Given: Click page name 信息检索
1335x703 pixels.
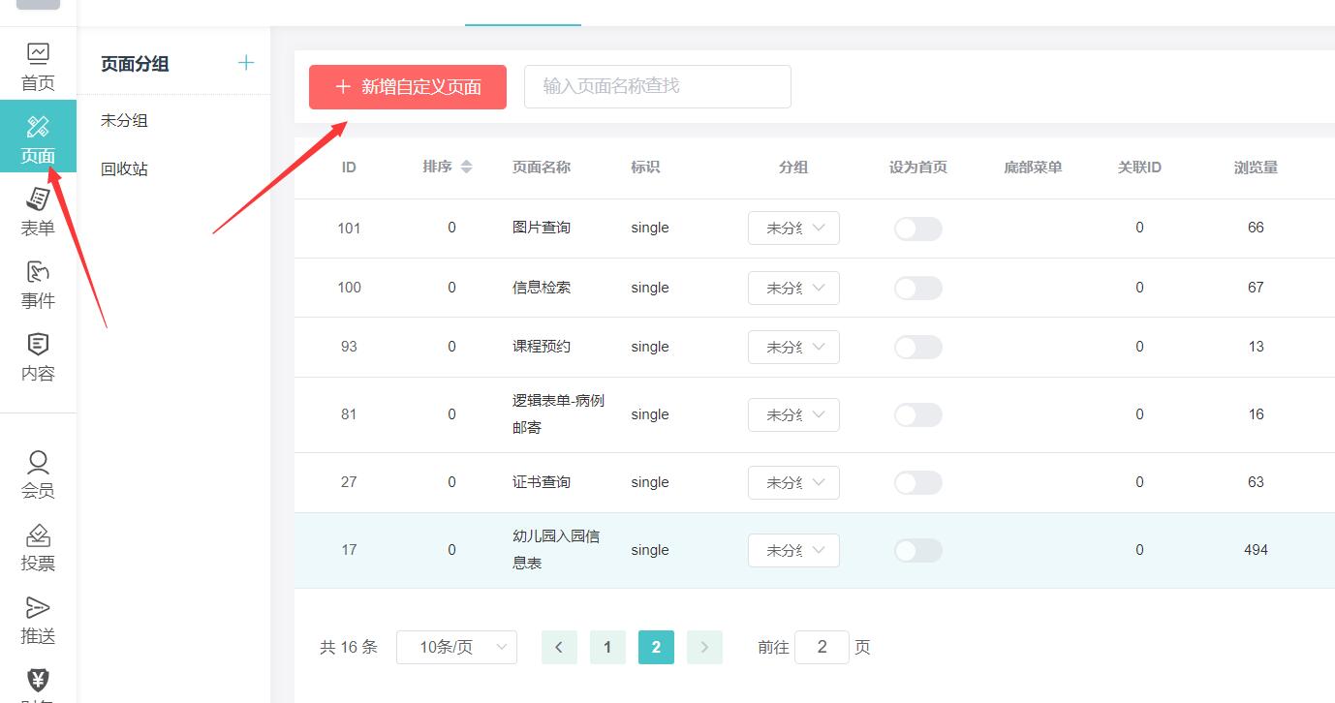Looking at the screenshot, I should 542,288.
